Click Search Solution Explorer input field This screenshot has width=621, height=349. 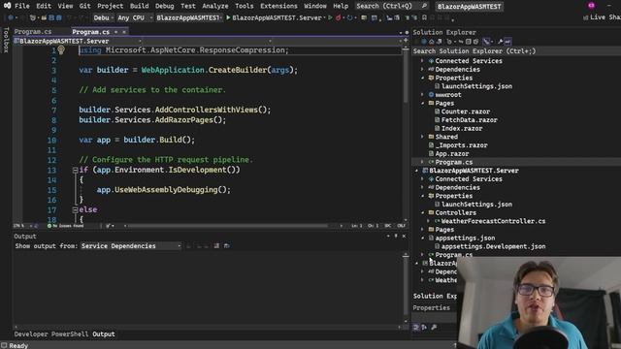516,51
